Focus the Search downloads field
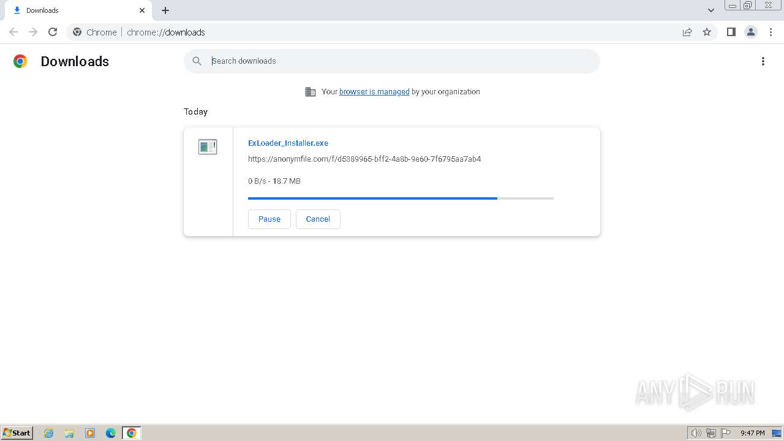The height and width of the screenshot is (441, 784). pos(392,61)
